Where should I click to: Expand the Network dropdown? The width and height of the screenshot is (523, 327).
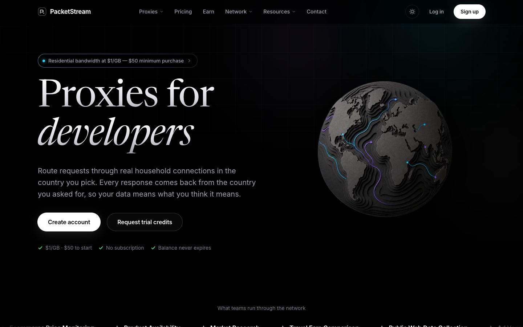click(239, 12)
